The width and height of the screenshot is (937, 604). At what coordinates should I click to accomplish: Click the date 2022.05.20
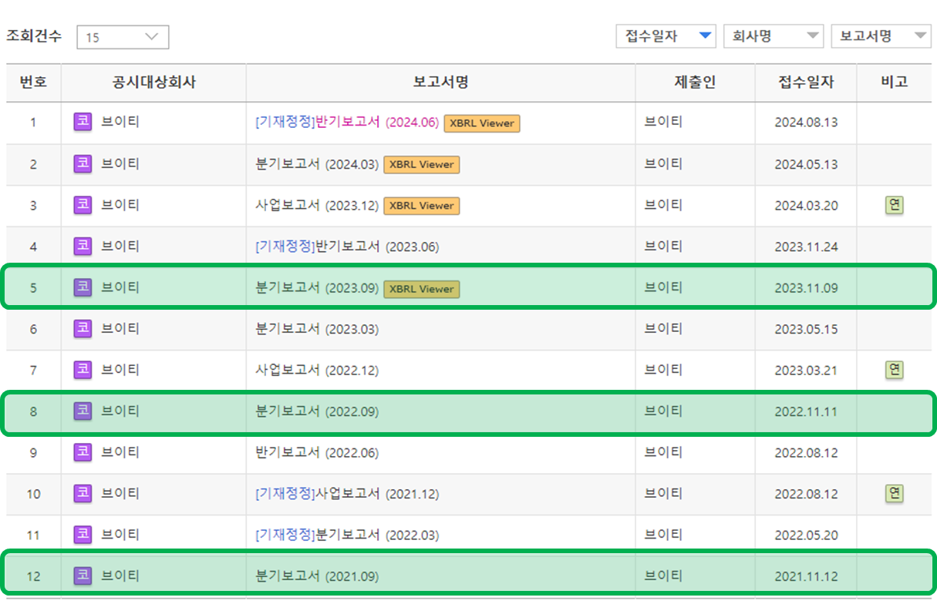[x=806, y=535]
